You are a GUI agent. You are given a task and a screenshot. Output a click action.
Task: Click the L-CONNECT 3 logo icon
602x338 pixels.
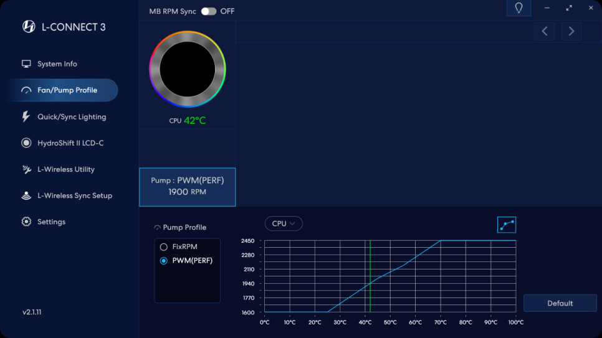point(29,27)
